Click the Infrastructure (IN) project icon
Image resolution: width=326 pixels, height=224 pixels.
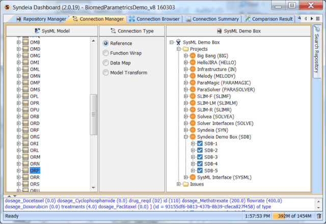coord(193,69)
